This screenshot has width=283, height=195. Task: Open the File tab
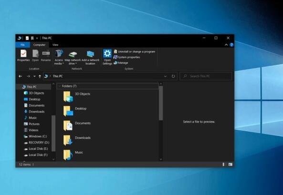pyautogui.click(x=22, y=45)
